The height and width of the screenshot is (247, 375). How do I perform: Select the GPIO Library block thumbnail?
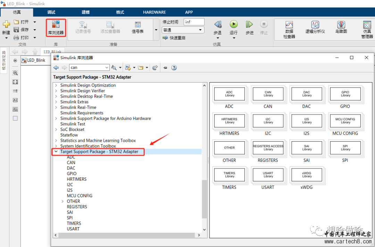point(345,94)
